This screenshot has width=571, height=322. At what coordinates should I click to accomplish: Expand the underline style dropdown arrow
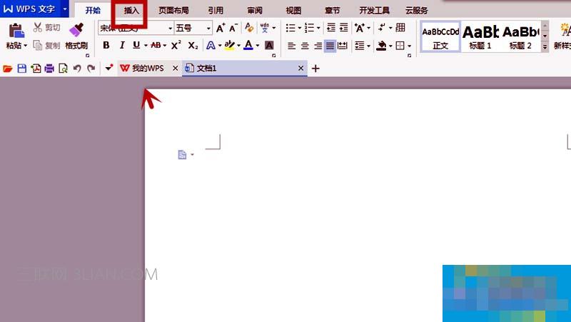tap(146, 46)
